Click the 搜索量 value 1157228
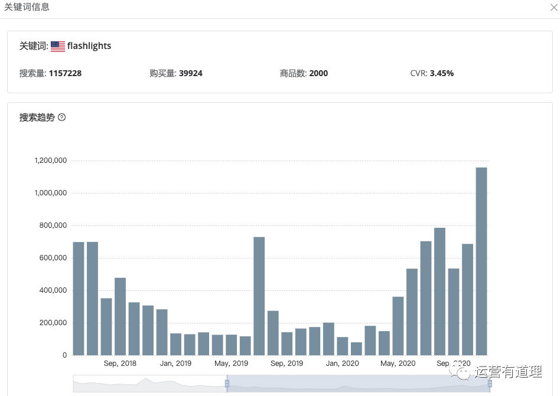This screenshot has height=396, width=560. [x=65, y=74]
